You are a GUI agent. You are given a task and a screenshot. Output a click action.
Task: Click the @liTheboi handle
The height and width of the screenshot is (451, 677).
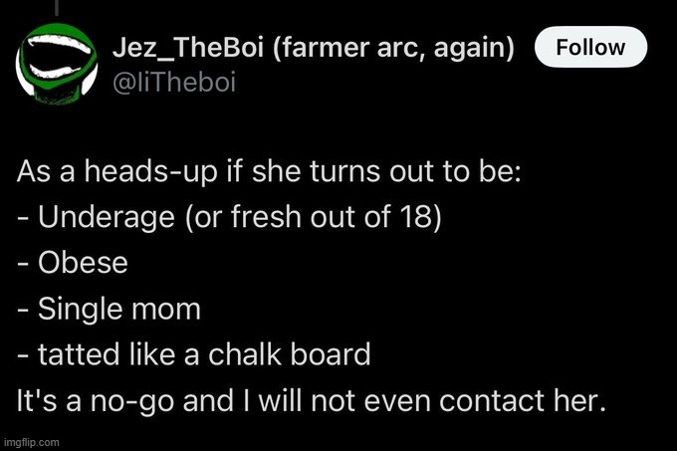pos(174,82)
